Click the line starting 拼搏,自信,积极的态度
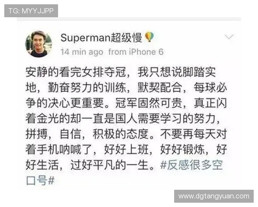Screen dimensions: 258x207 coord(126,134)
